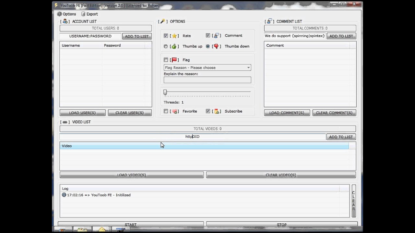Image resolution: width=415 pixels, height=233 pixels.
Task: Disable the Subscribe checkbox
Action: pos(208,111)
